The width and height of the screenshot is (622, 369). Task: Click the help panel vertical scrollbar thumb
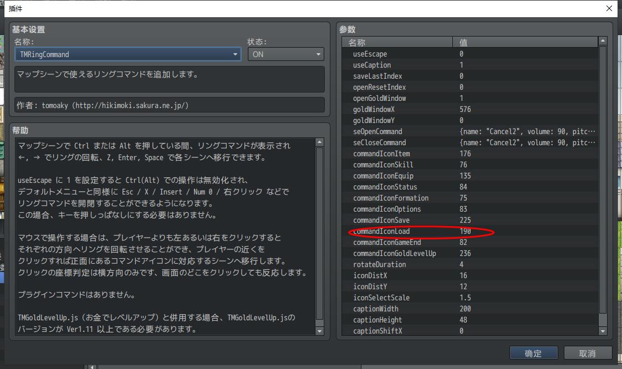click(320, 233)
